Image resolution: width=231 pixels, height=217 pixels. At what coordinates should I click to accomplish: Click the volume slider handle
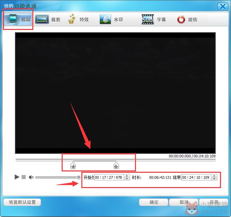79,177
